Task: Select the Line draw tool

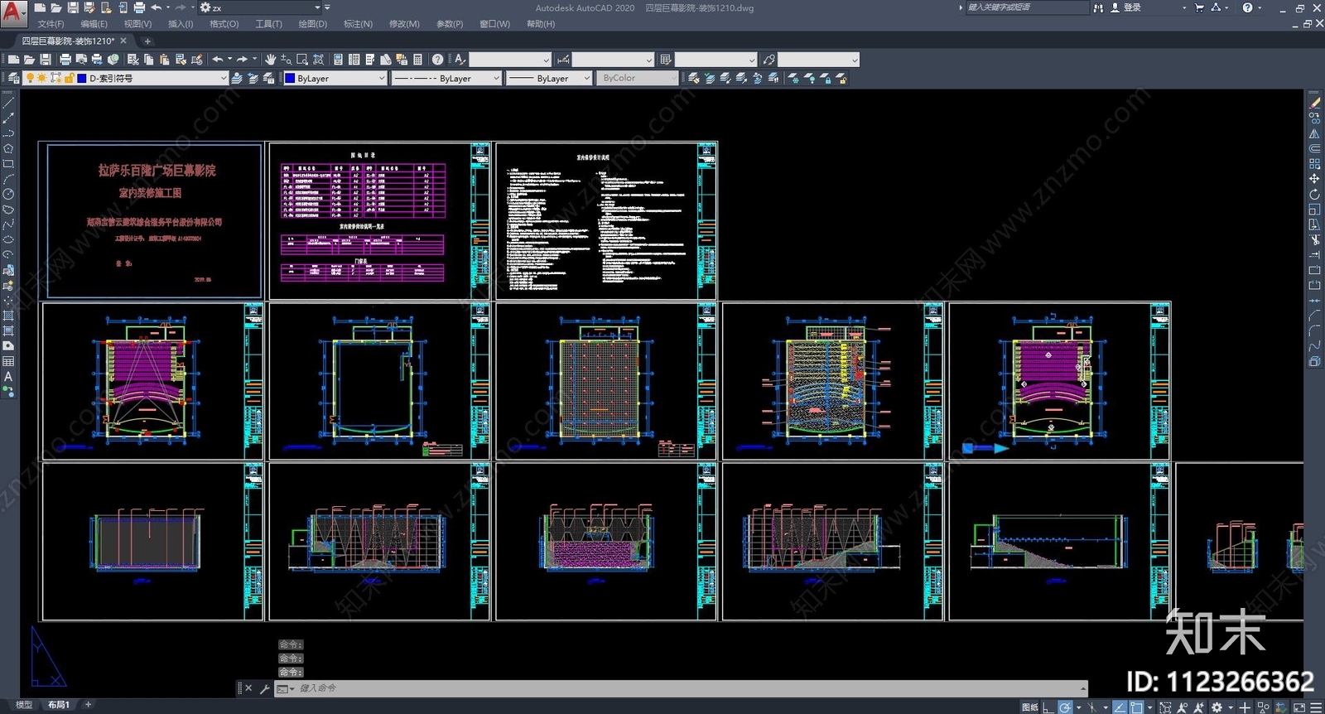Action: (8, 103)
